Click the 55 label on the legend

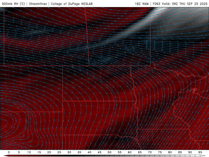pos(119,152)
